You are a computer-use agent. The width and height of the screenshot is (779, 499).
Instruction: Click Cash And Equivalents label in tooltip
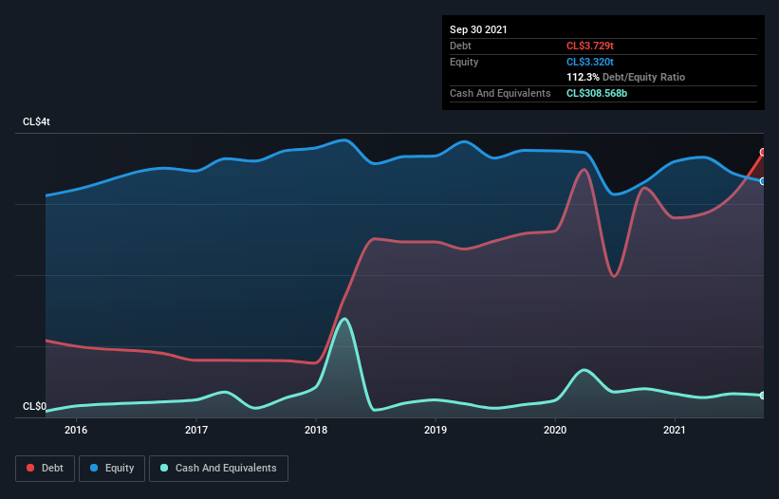500,93
